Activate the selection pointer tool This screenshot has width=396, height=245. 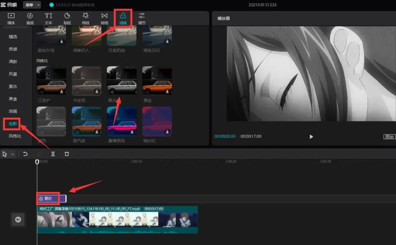click(x=5, y=154)
